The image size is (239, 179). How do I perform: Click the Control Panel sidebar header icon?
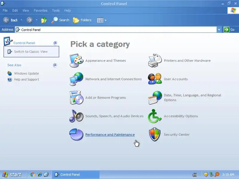pos(8,41)
